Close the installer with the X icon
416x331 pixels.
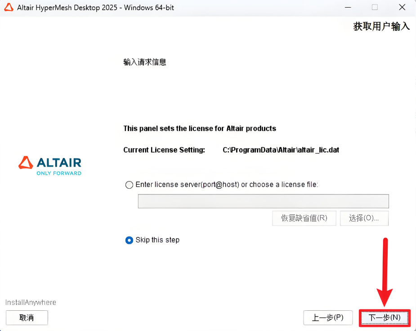[x=402, y=8]
